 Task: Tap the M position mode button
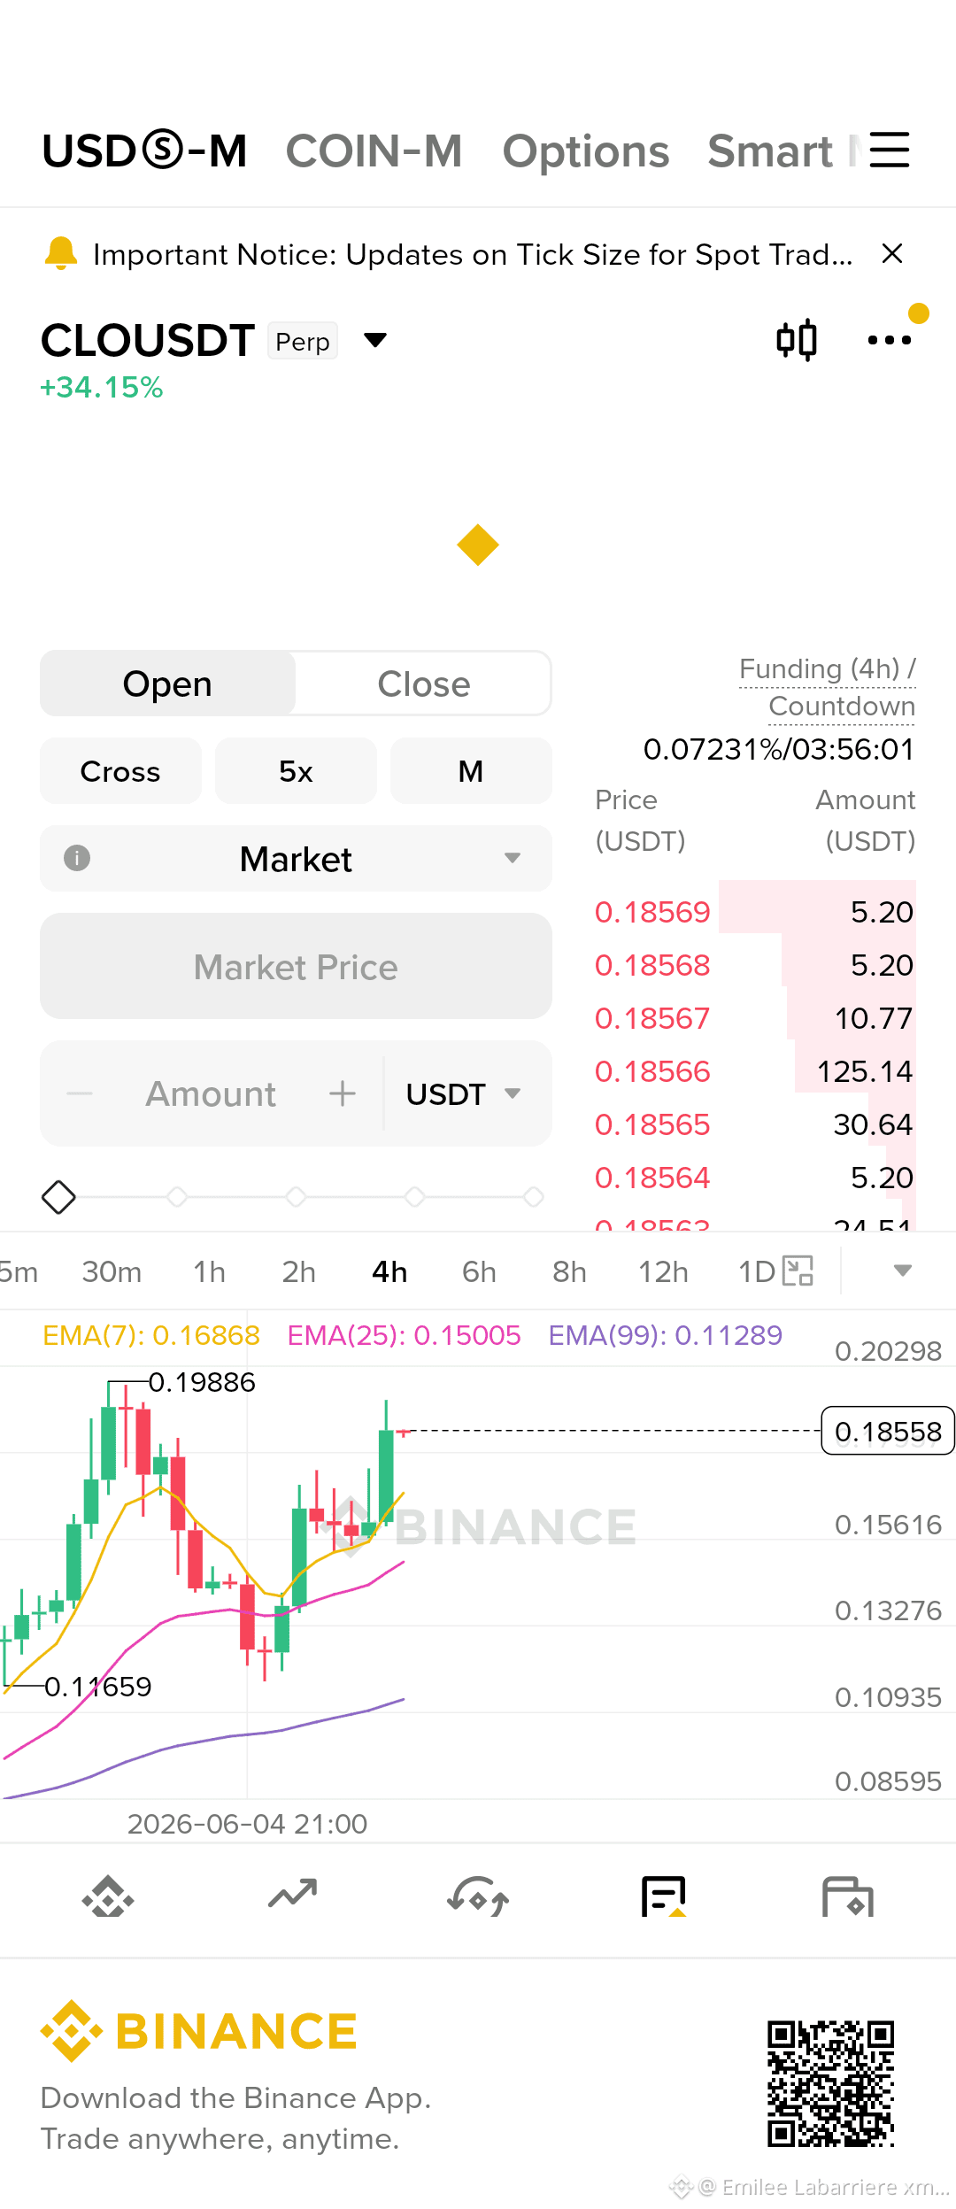click(x=471, y=771)
